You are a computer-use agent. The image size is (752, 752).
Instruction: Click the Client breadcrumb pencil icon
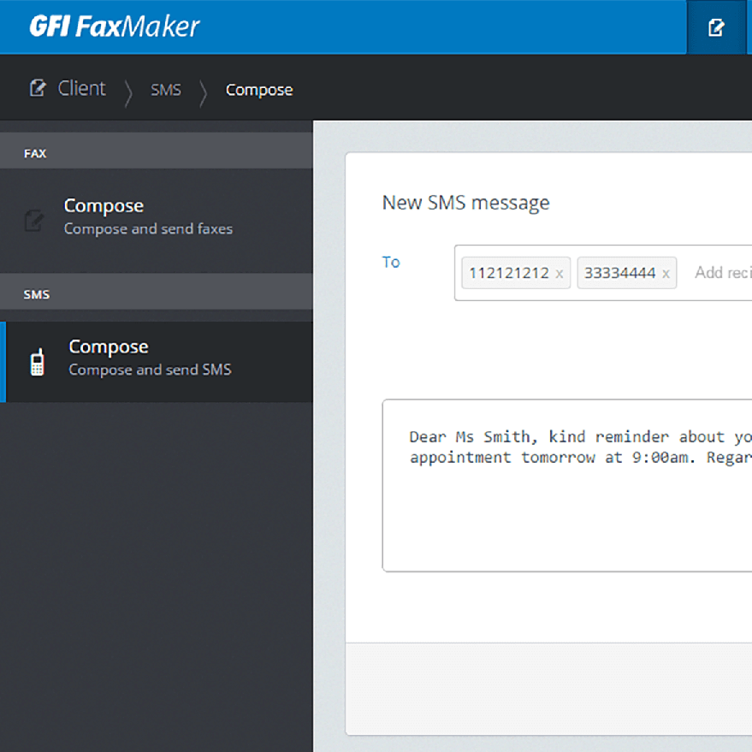point(37,88)
